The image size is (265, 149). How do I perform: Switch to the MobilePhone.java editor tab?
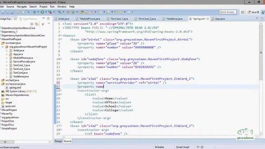click(88, 19)
